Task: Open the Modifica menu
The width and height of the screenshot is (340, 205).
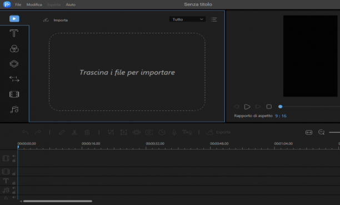Action: [34, 4]
